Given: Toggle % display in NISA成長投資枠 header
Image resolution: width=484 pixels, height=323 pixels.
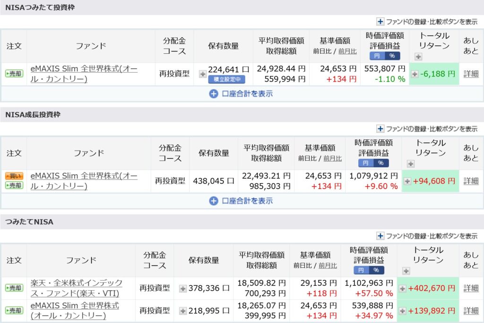Looking at the screenshot, I should tap(381, 163).
